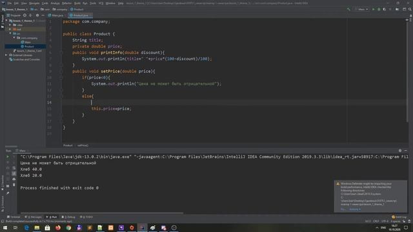
Task: Hide the Project panel with minus icon
Action: (x=43, y=15)
